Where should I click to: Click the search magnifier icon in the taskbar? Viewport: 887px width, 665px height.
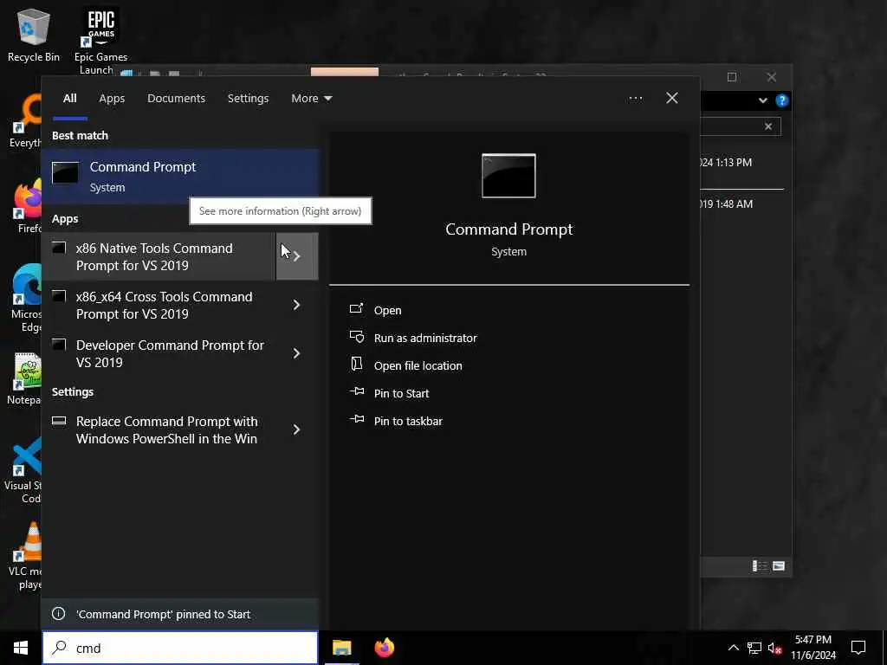(60, 648)
